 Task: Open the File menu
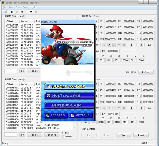point(5,7)
